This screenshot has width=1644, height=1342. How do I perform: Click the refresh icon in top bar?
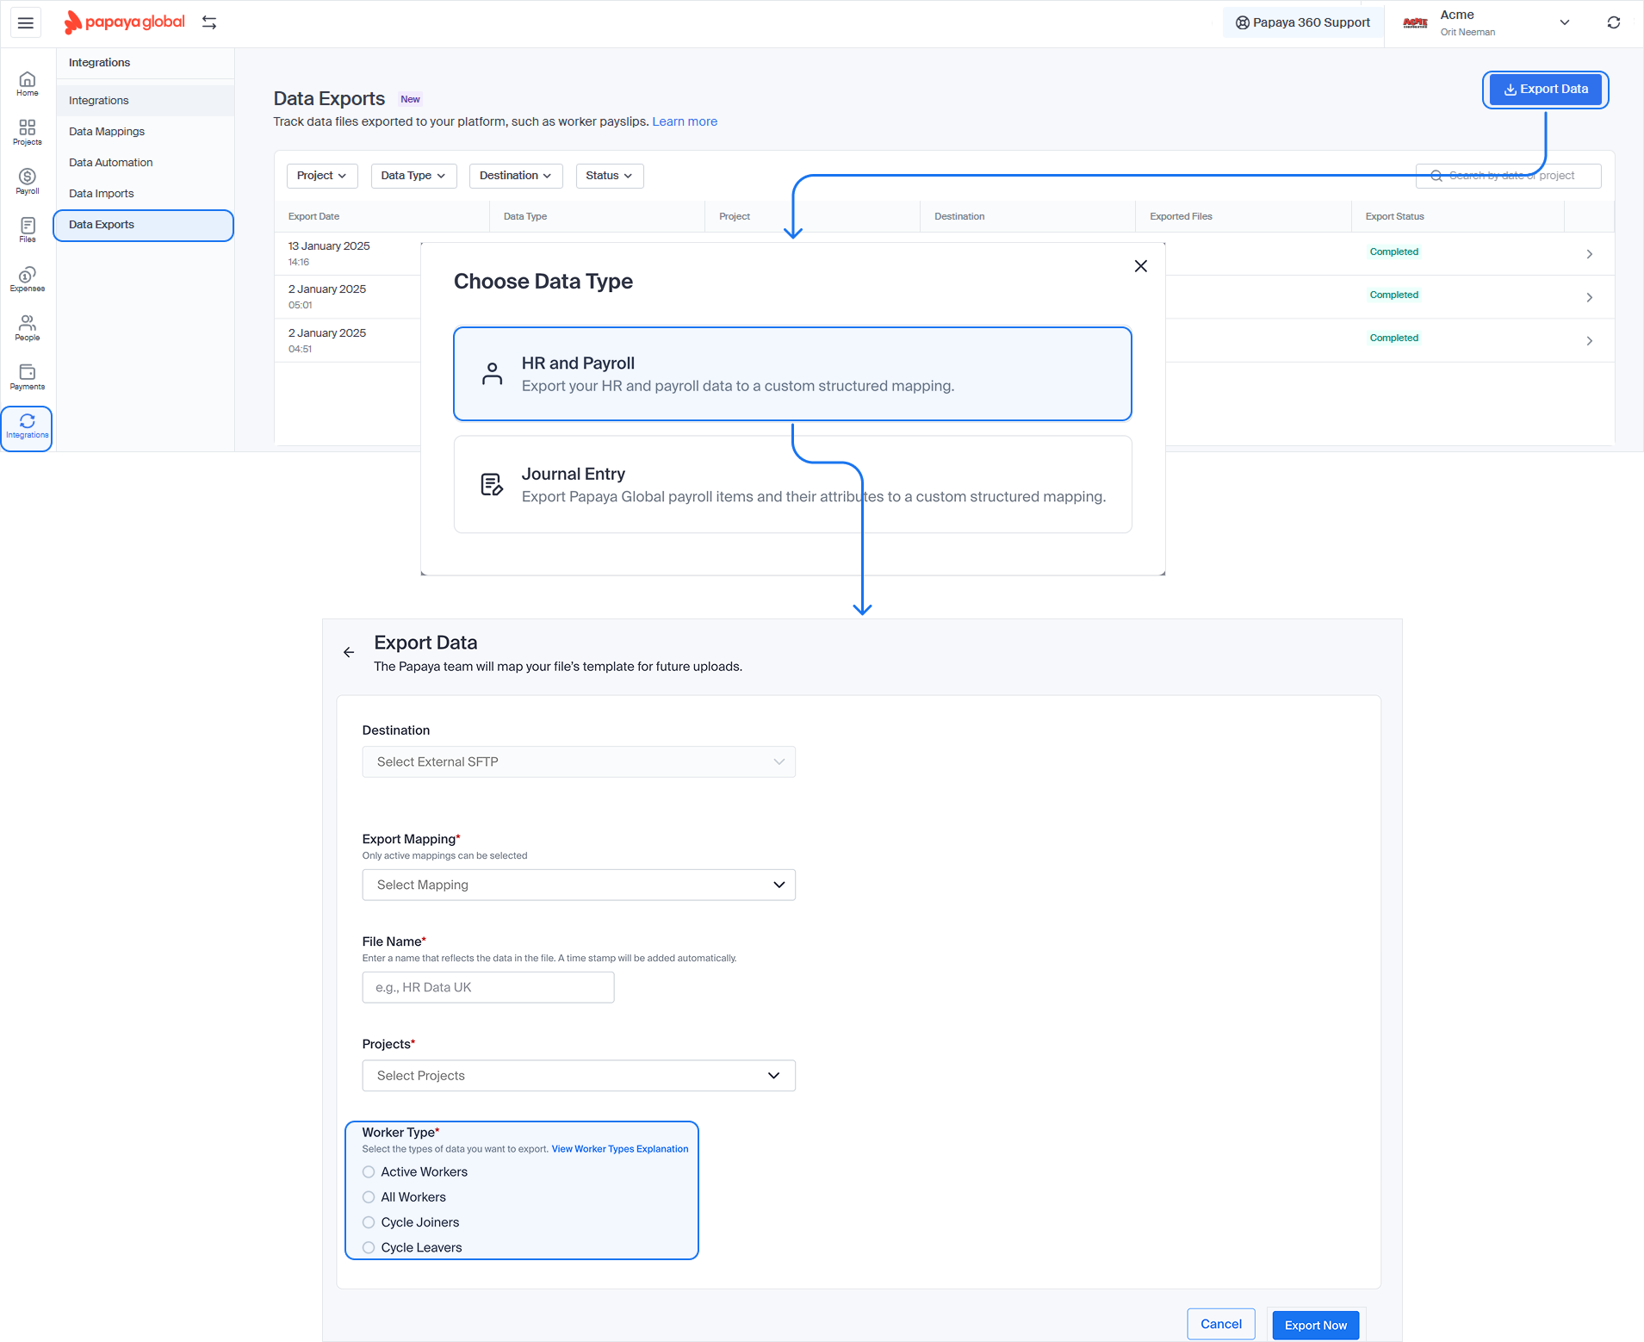click(x=1613, y=23)
